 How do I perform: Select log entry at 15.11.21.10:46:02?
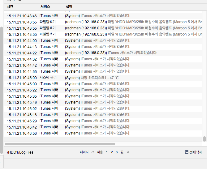[x=103, y=108]
